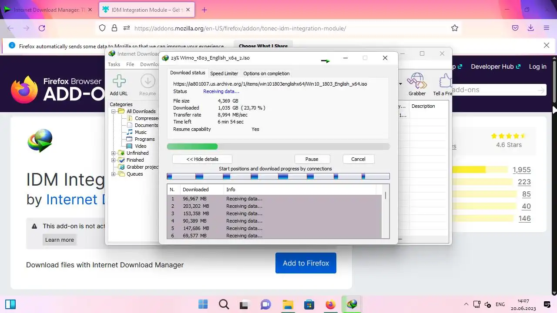Show hidden system tray icons chevron

[466, 304]
